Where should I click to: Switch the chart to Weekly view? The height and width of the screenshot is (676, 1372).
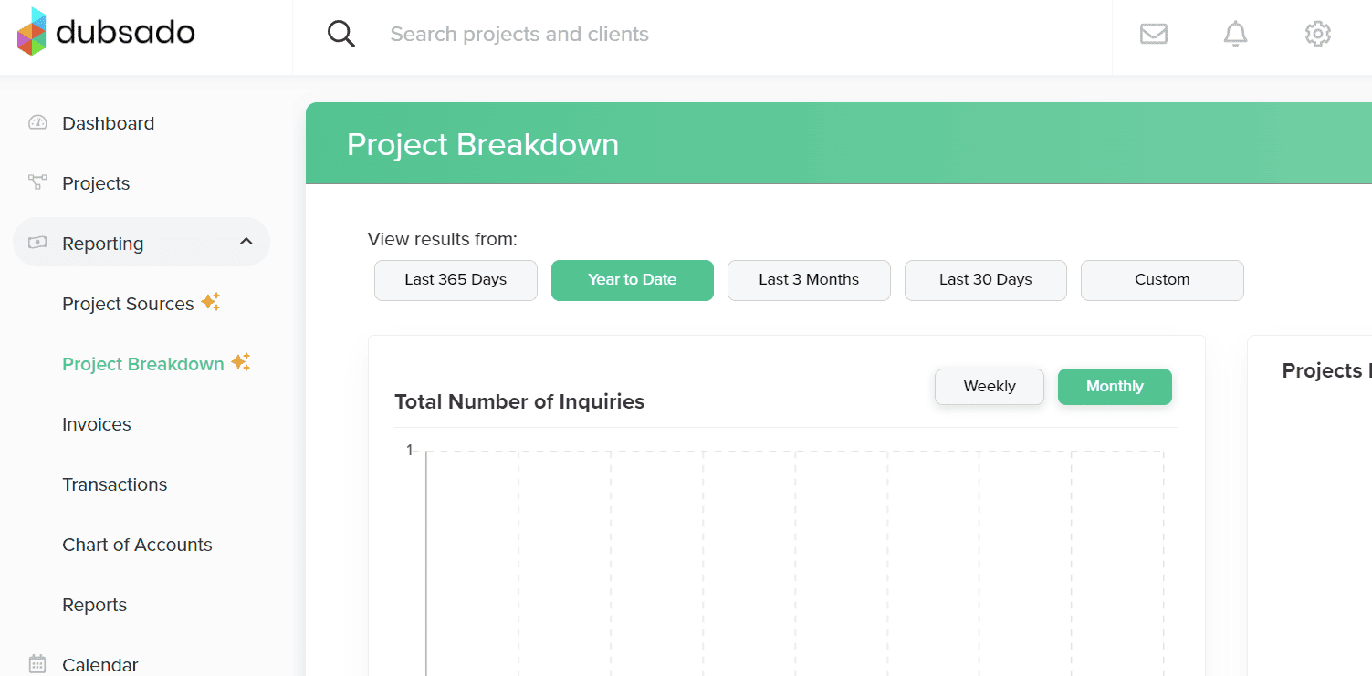pyautogui.click(x=989, y=386)
